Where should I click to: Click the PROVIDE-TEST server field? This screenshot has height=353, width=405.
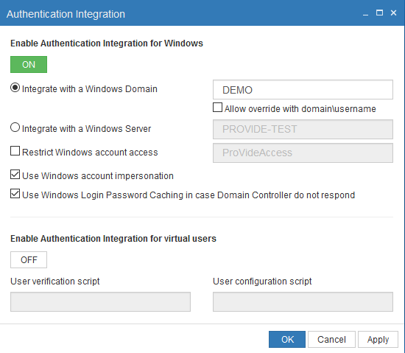click(303, 129)
